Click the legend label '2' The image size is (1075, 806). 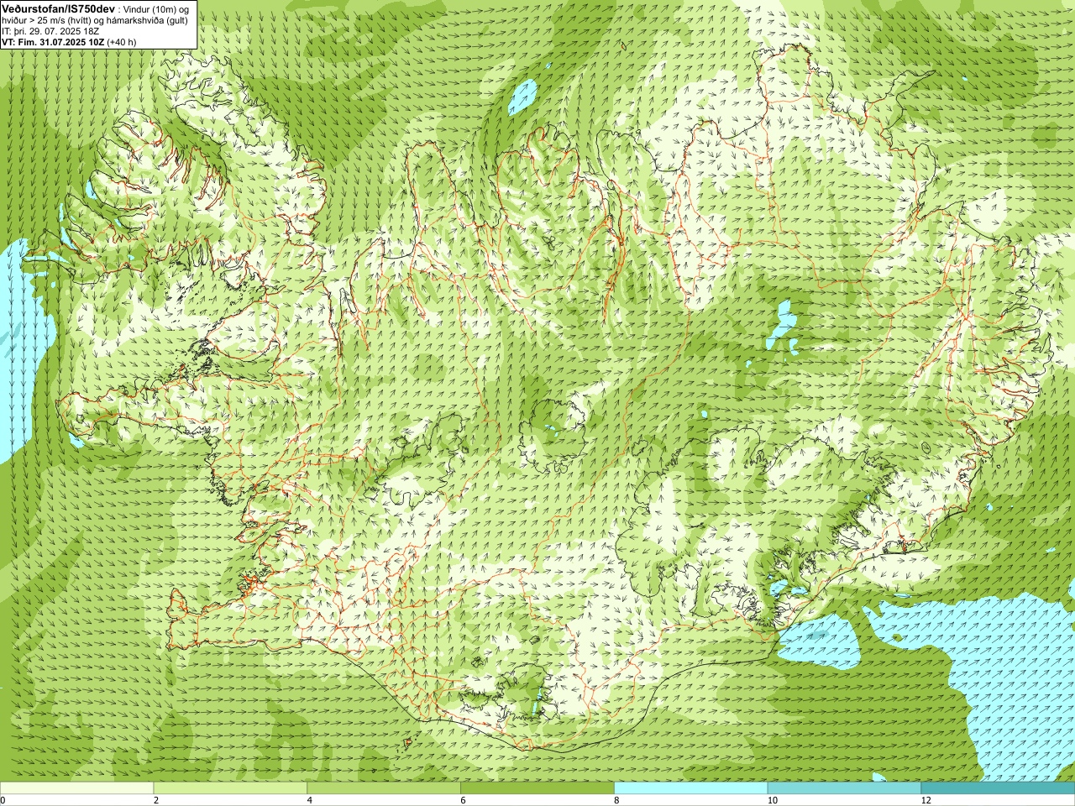click(x=156, y=800)
